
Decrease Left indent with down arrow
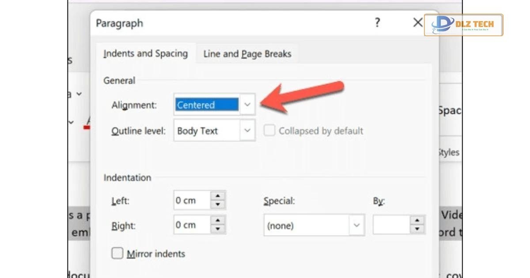coord(217,204)
